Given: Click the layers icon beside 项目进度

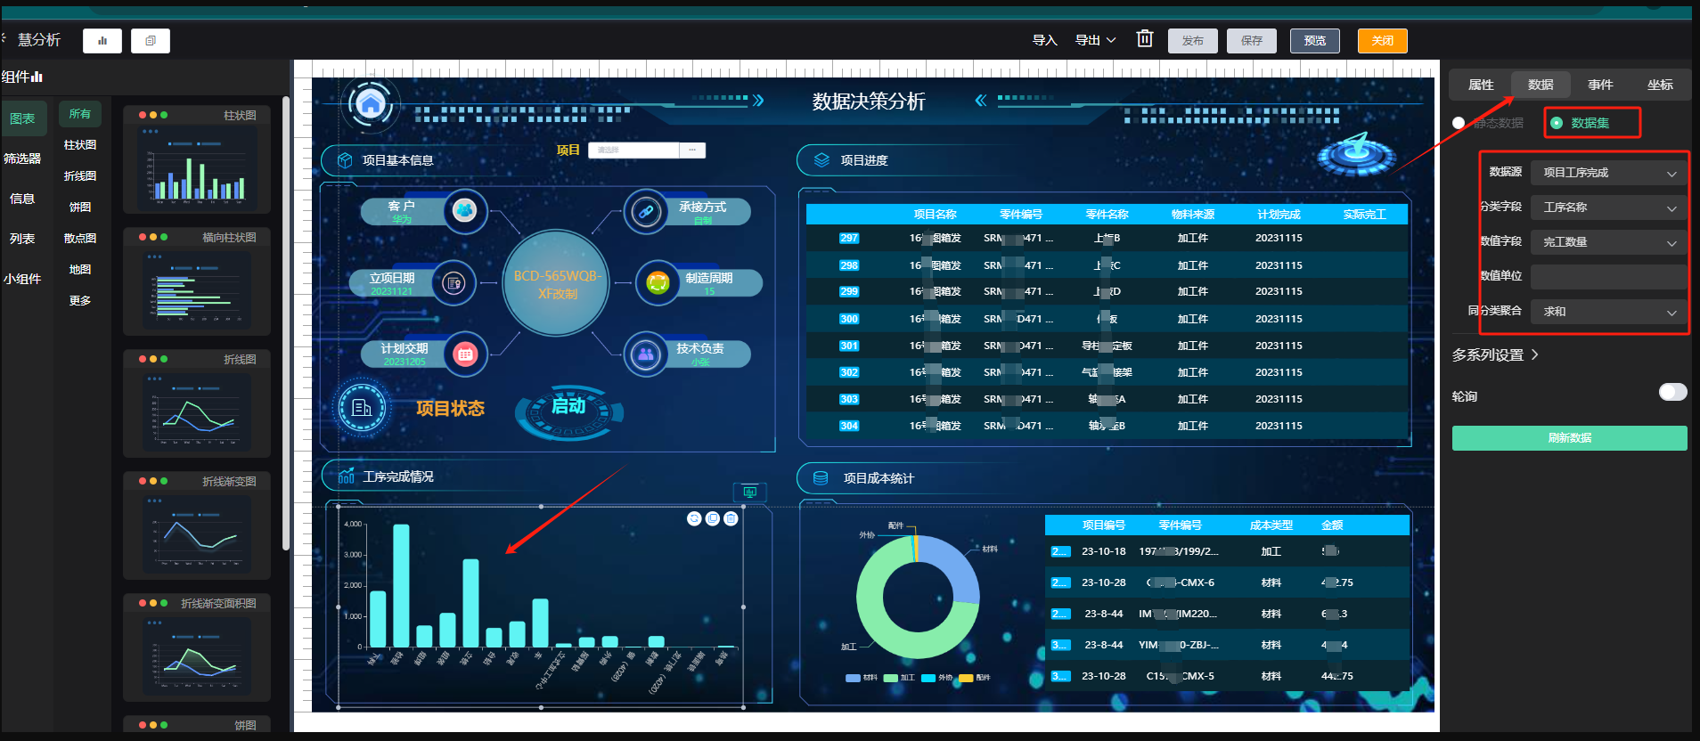Looking at the screenshot, I should pyautogui.click(x=821, y=160).
